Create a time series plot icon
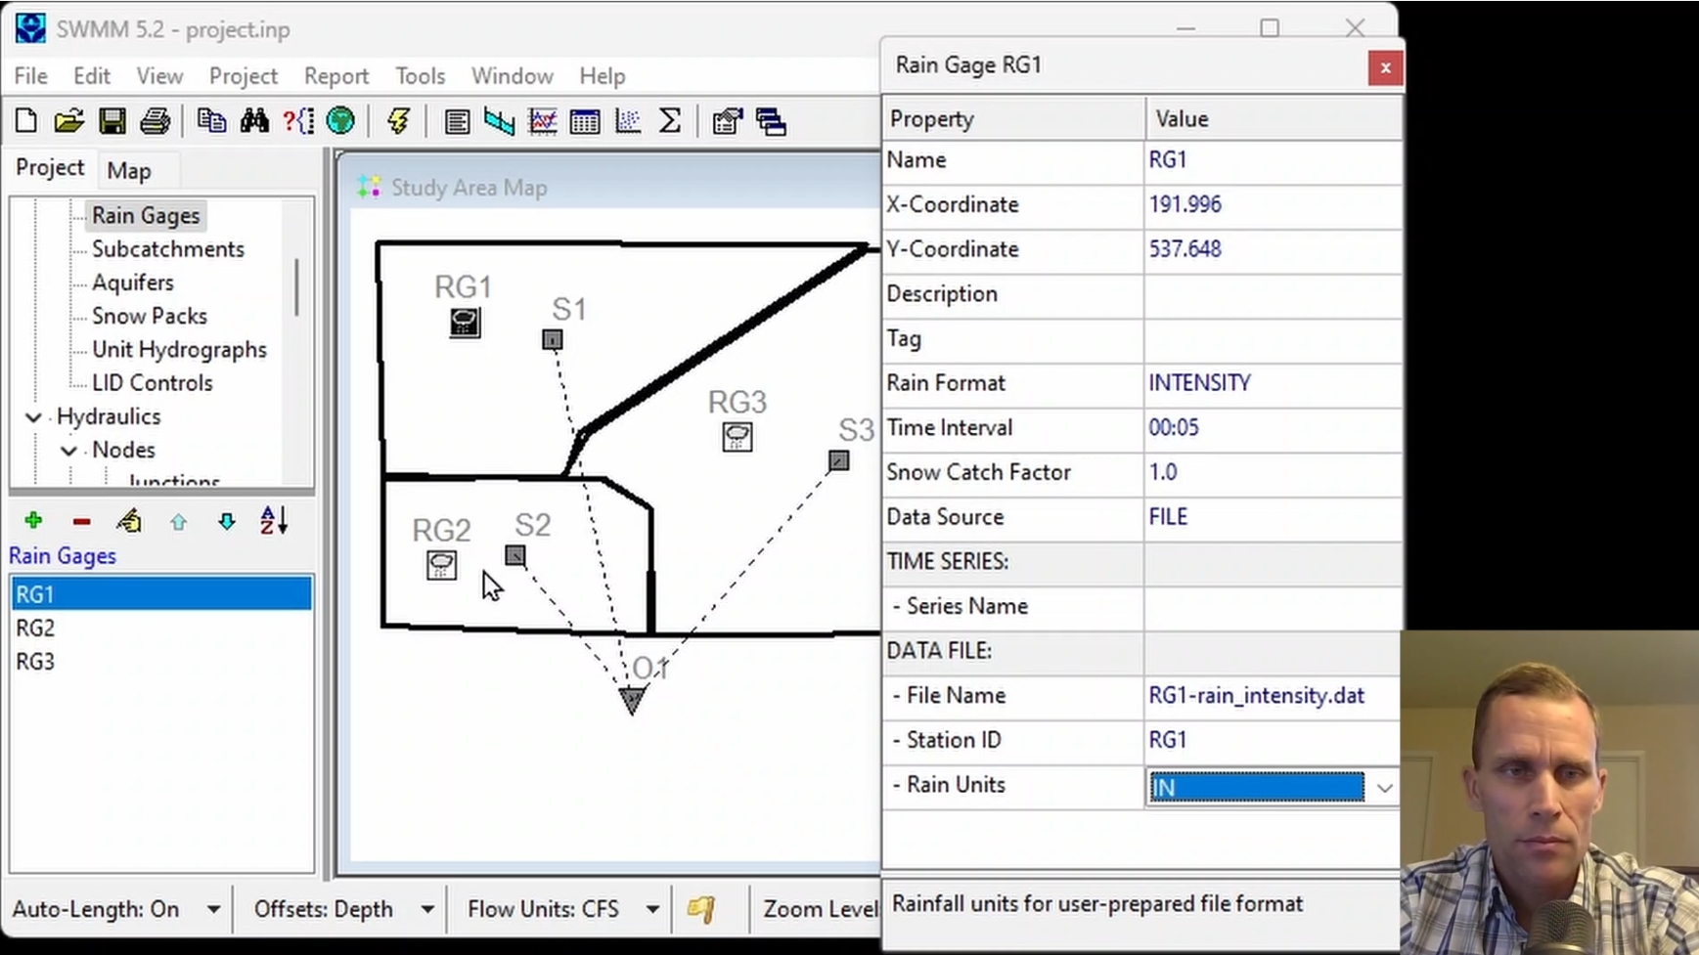This screenshot has height=955, width=1699. 543,121
